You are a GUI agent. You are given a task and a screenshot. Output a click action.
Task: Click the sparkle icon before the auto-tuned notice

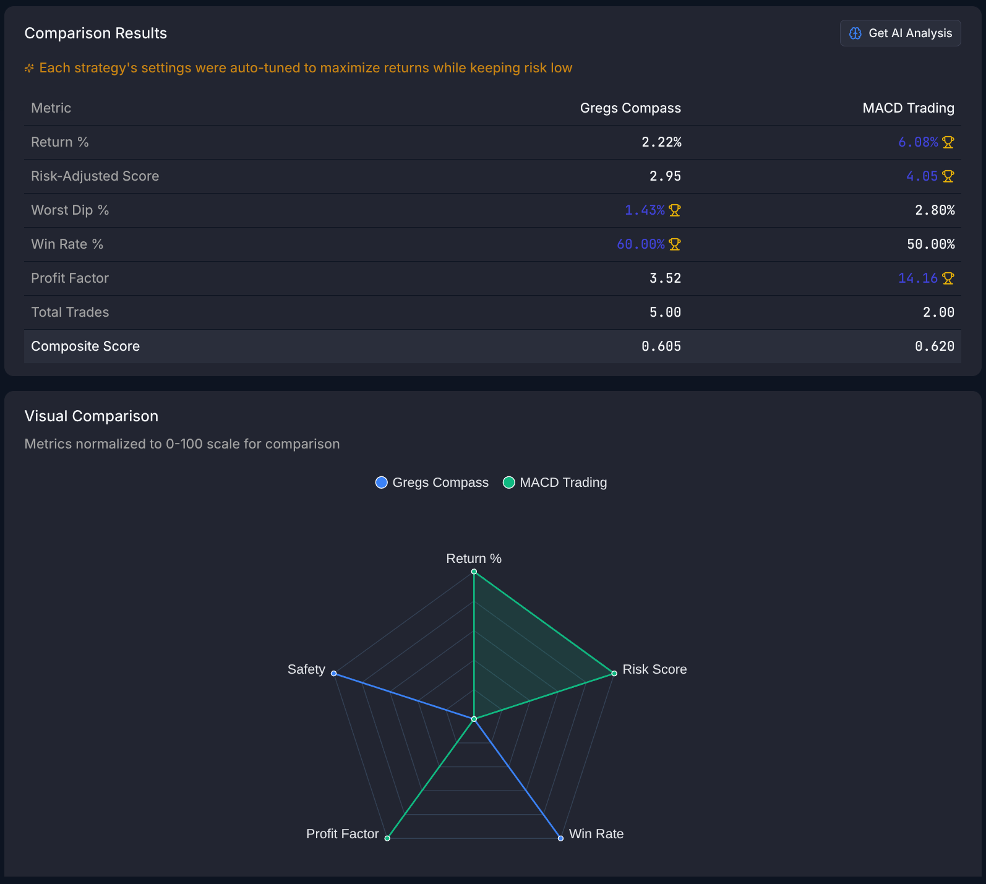tap(29, 68)
